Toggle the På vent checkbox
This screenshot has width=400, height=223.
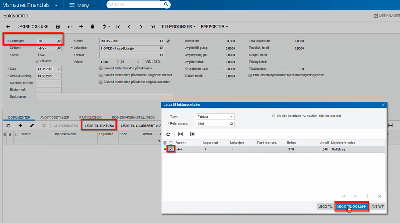[37, 61]
